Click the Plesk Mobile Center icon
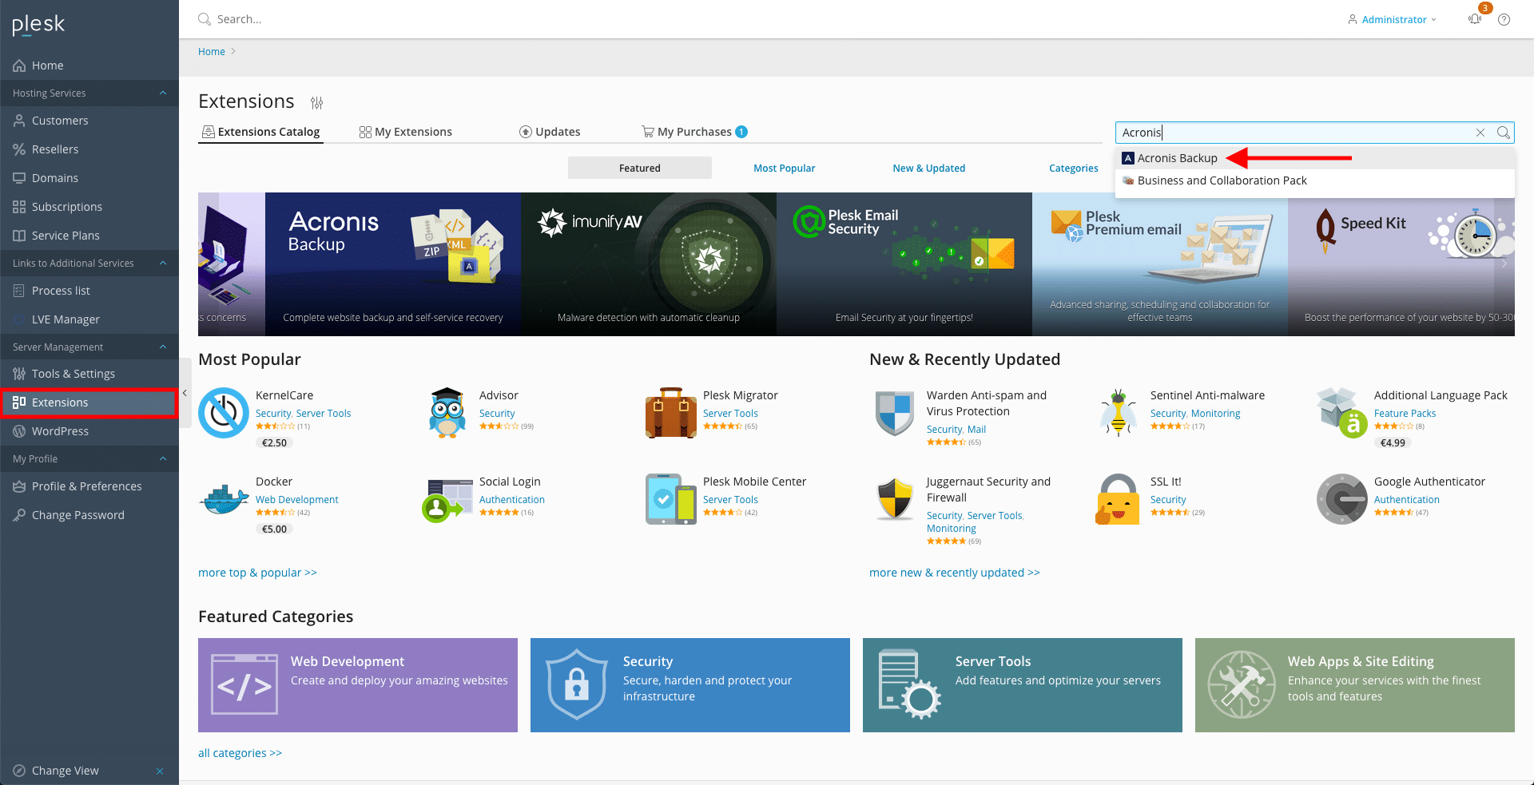Screen dimensions: 1534x785 [671, 499]
